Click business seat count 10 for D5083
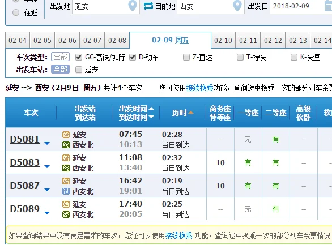Screen dimensions: 332x245 pyautogui.click(x=220, y=163)
